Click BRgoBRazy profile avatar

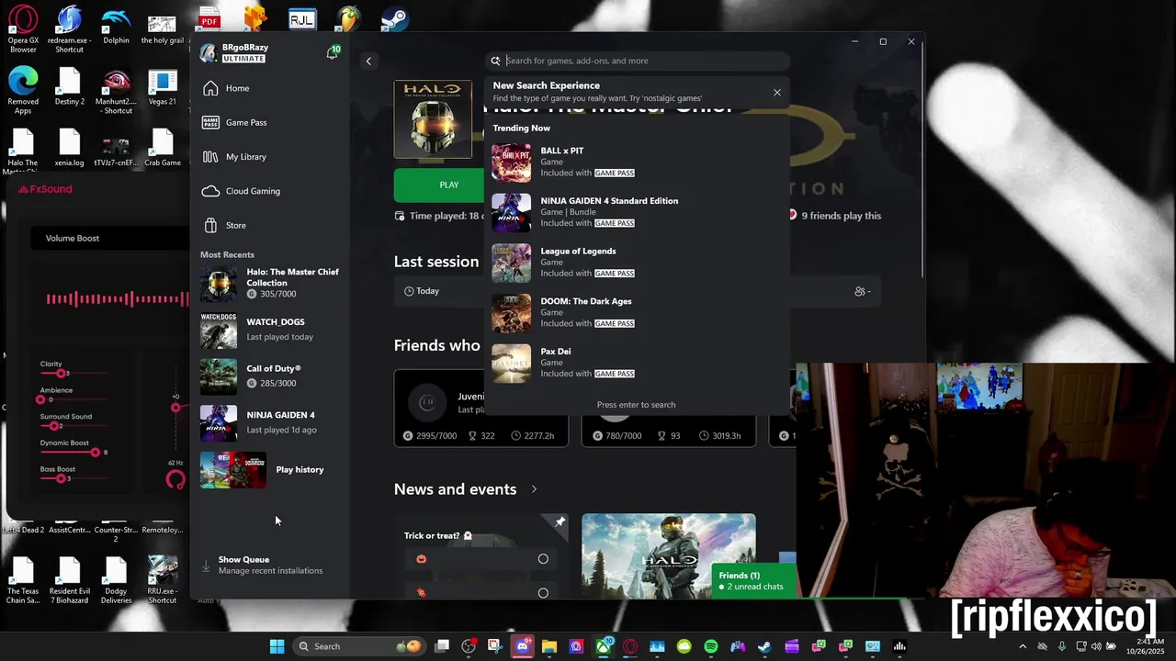click(x=209, y=52)
